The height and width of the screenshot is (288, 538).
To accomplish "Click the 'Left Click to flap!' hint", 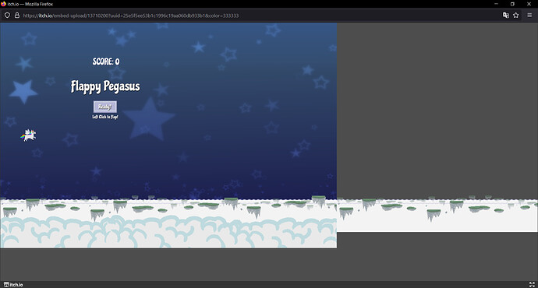I will pos(105,117).
